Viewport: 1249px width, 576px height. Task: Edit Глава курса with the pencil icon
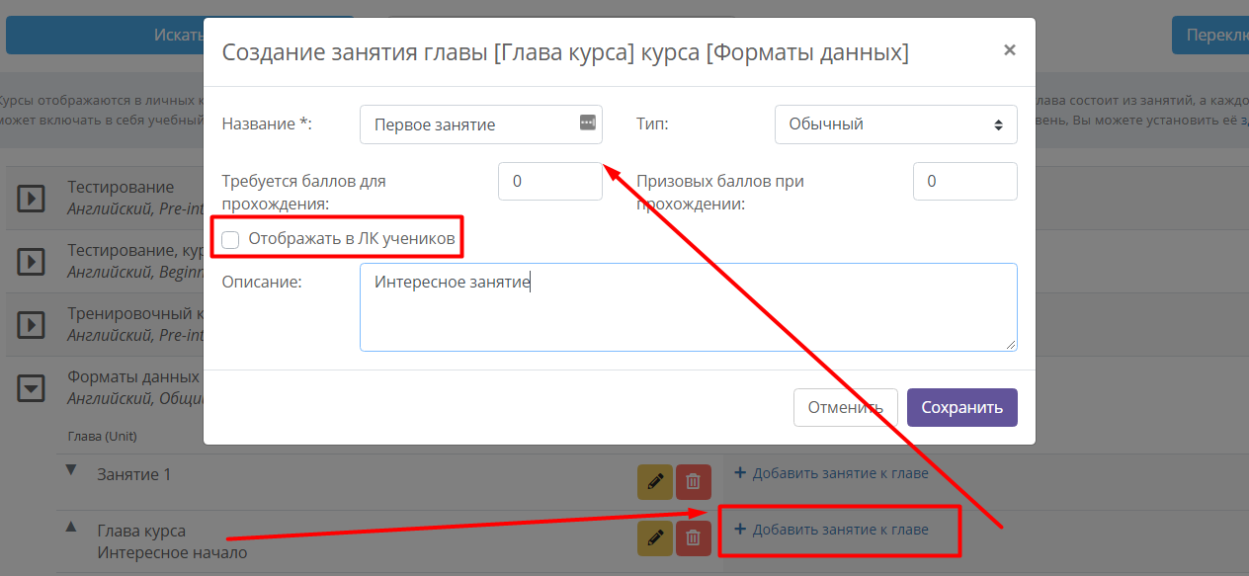(654, 537)
